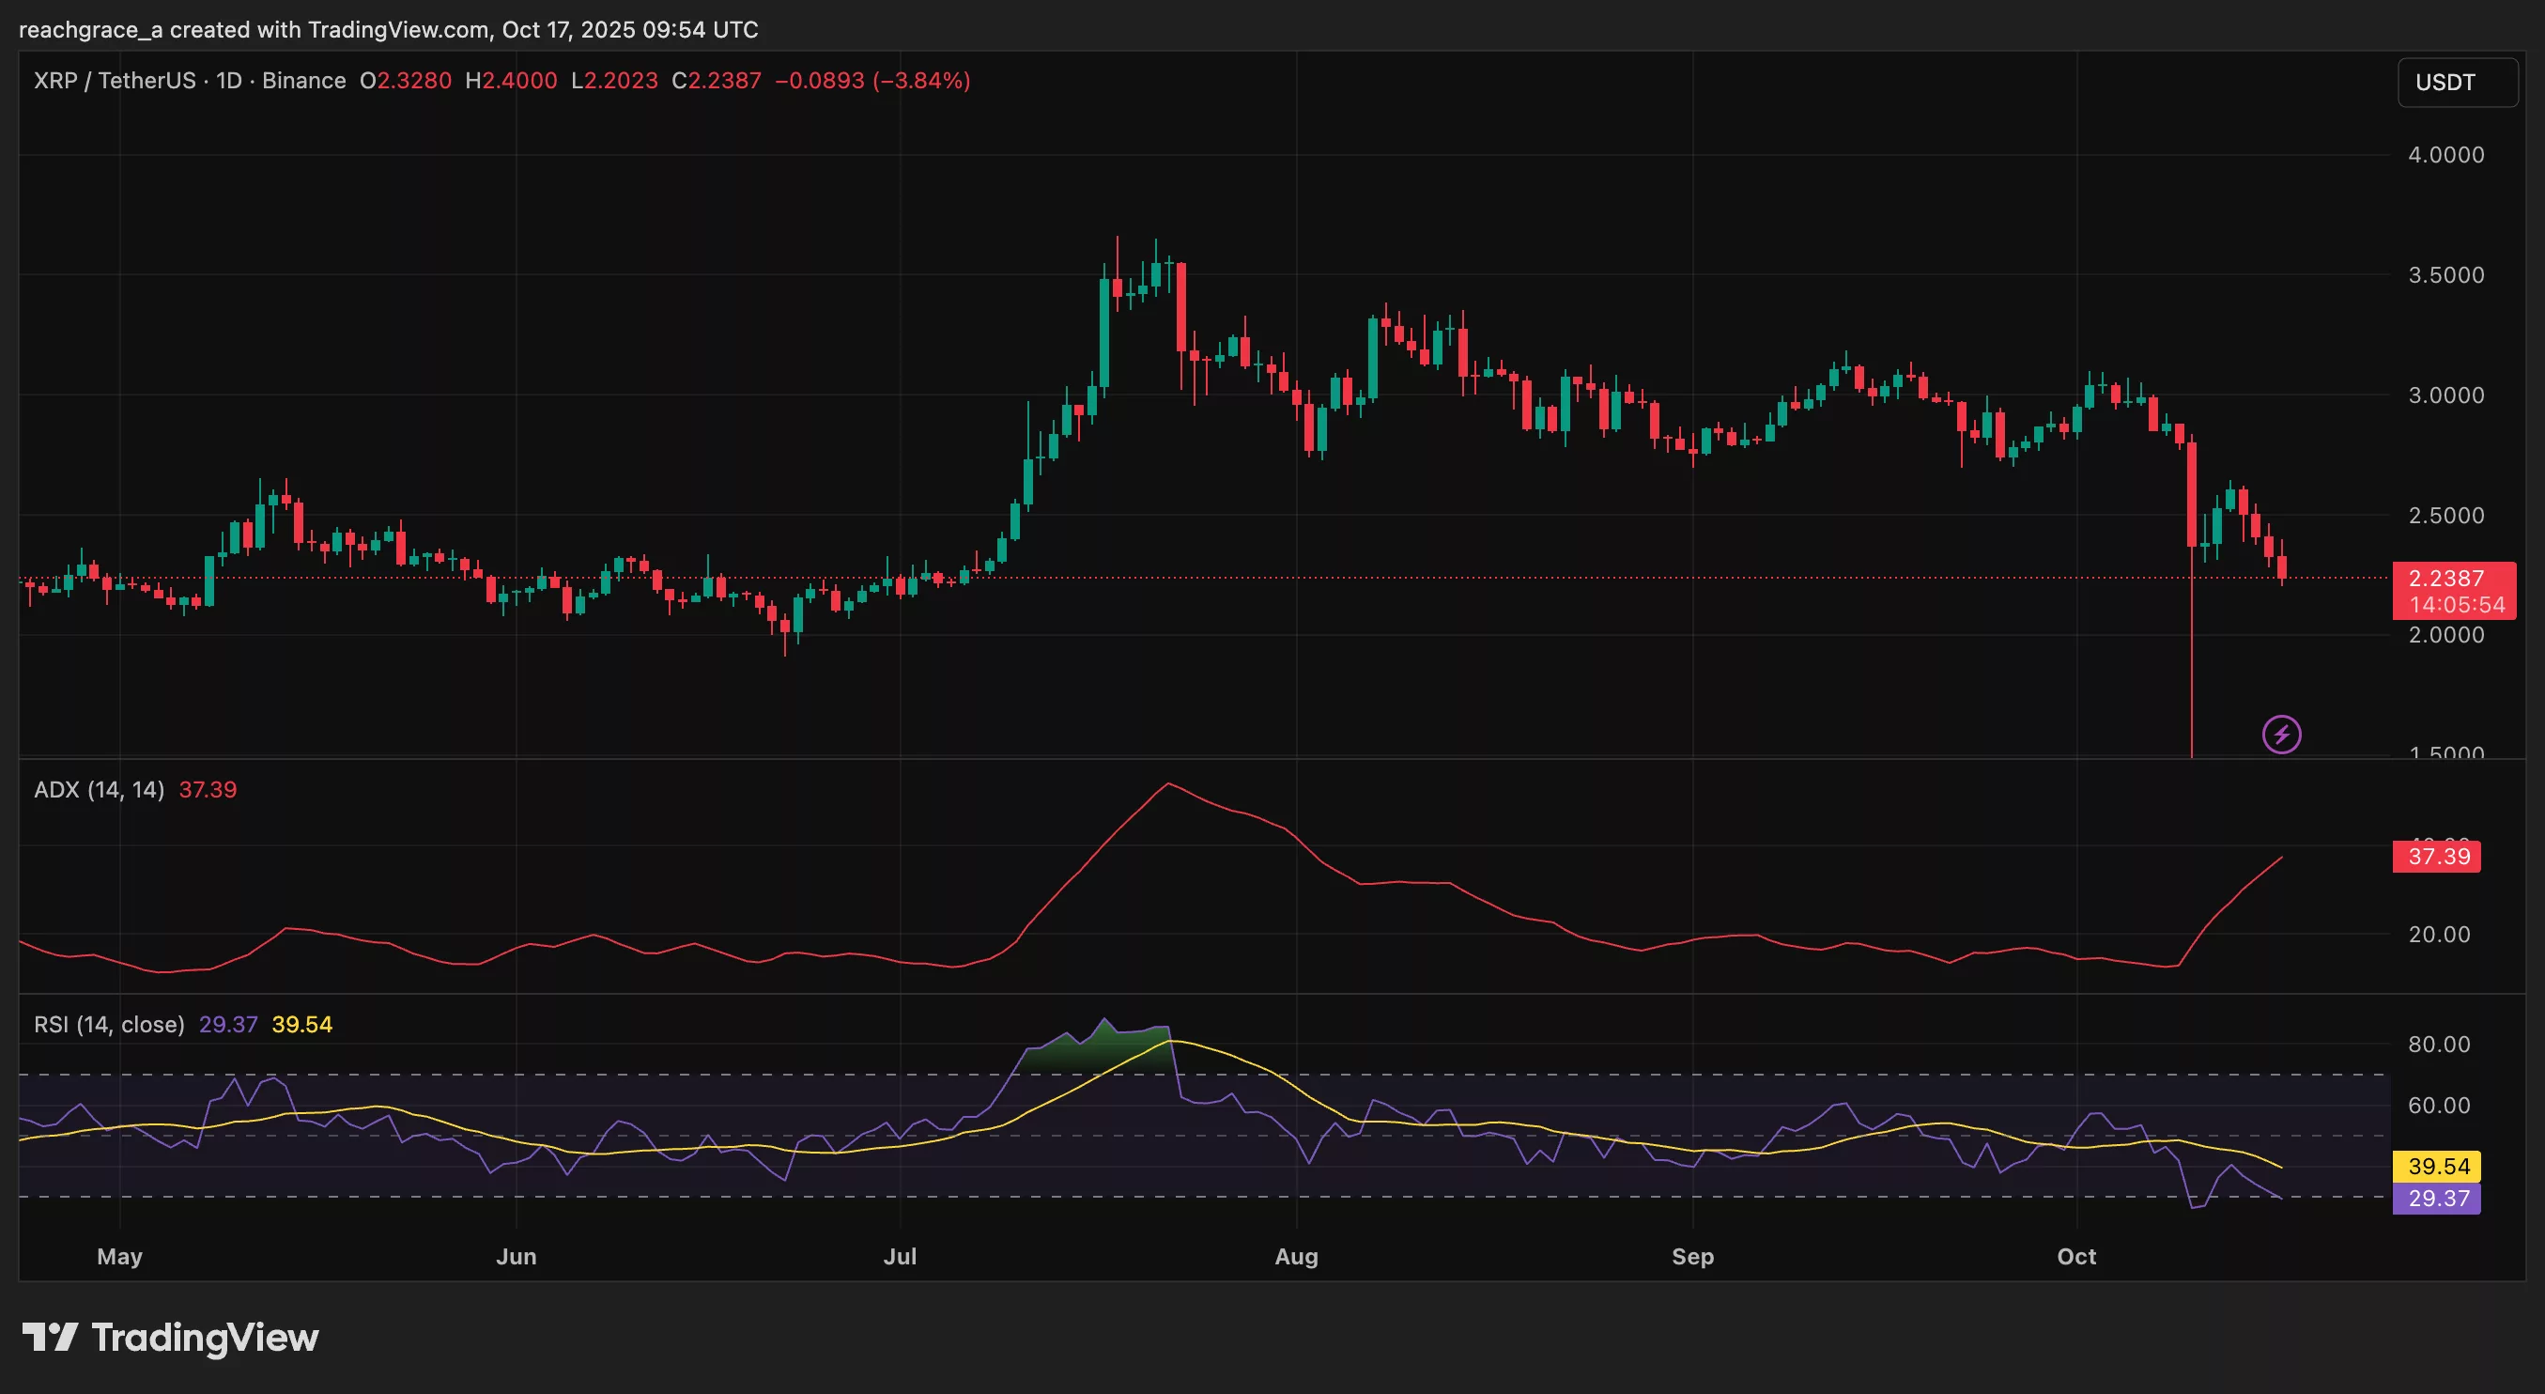This screenshot has width=2545, height=1394.
Task: Click the red 2.2387 price label on scale
Action: (2447, 580)
